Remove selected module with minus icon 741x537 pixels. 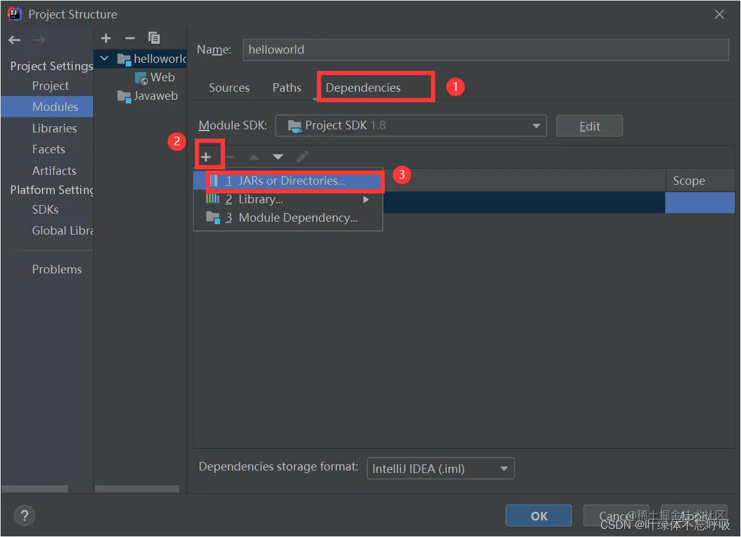click(x=129, y=38)
